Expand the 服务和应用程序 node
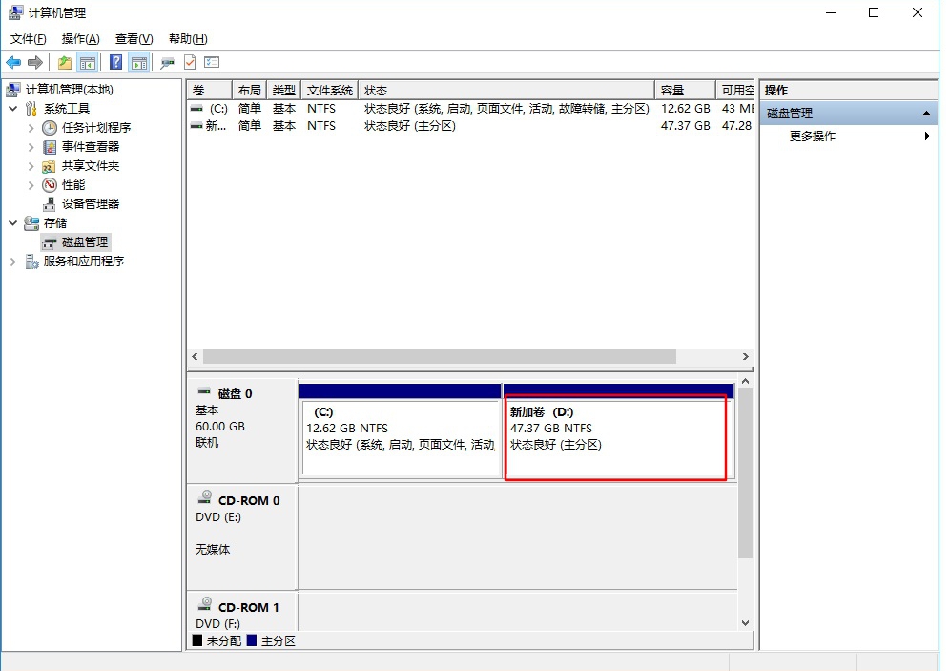This screenshot has height=671, width=950. (x=12, y=262)
